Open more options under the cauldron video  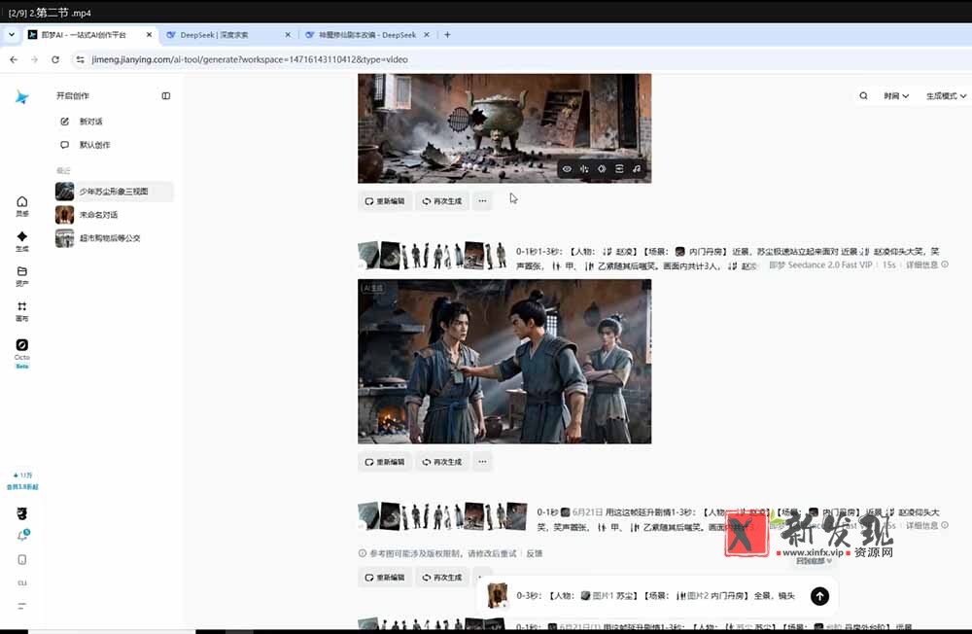[x=482, y=201]
